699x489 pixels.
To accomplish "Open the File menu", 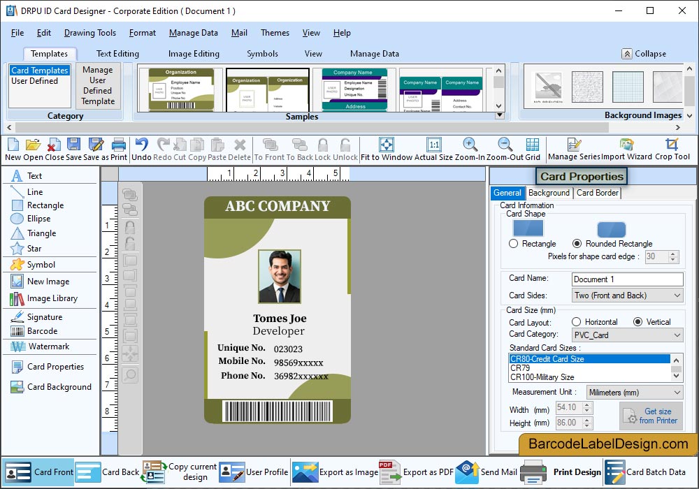I will 17,33.
